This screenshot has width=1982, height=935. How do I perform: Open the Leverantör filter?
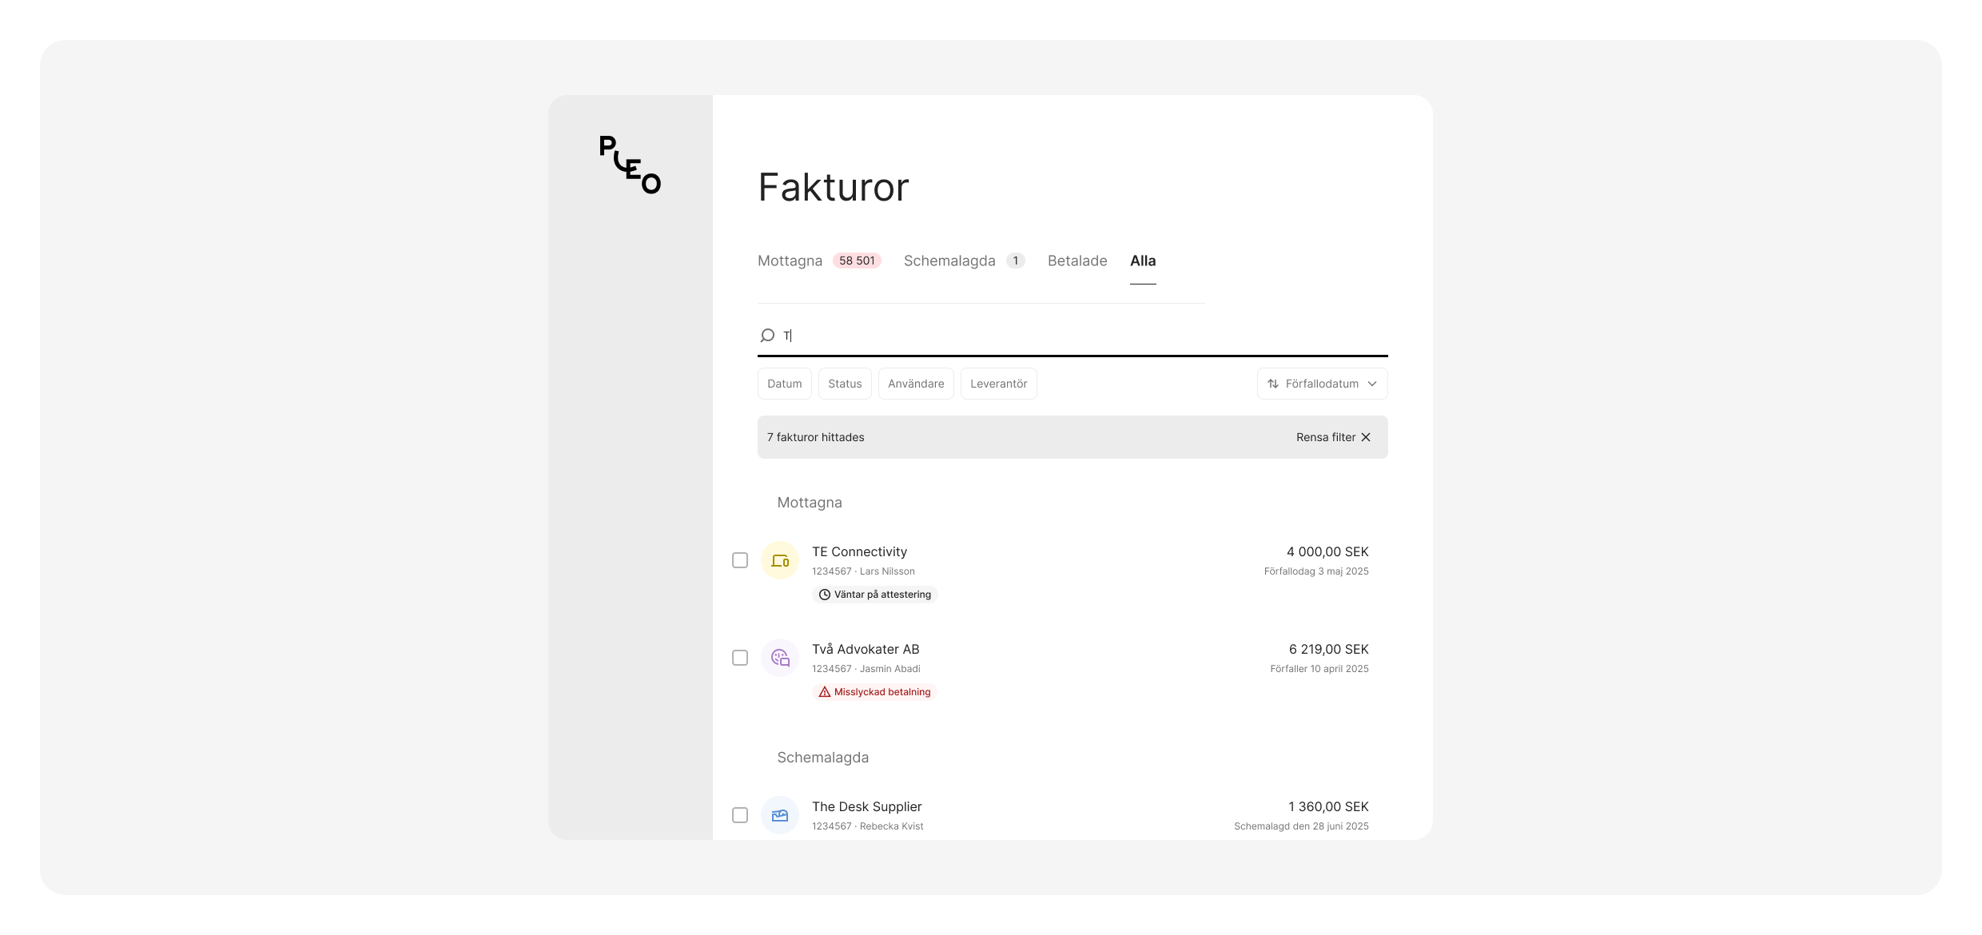[x=998, y=384]
